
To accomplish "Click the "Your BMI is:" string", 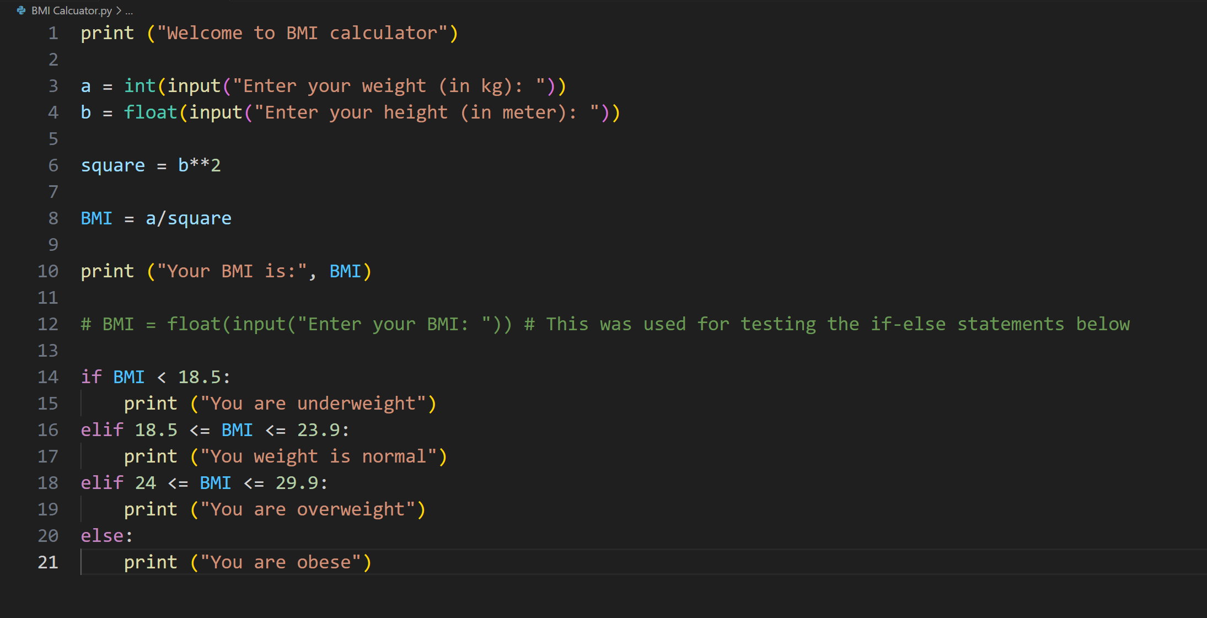I will click(232, 271).
